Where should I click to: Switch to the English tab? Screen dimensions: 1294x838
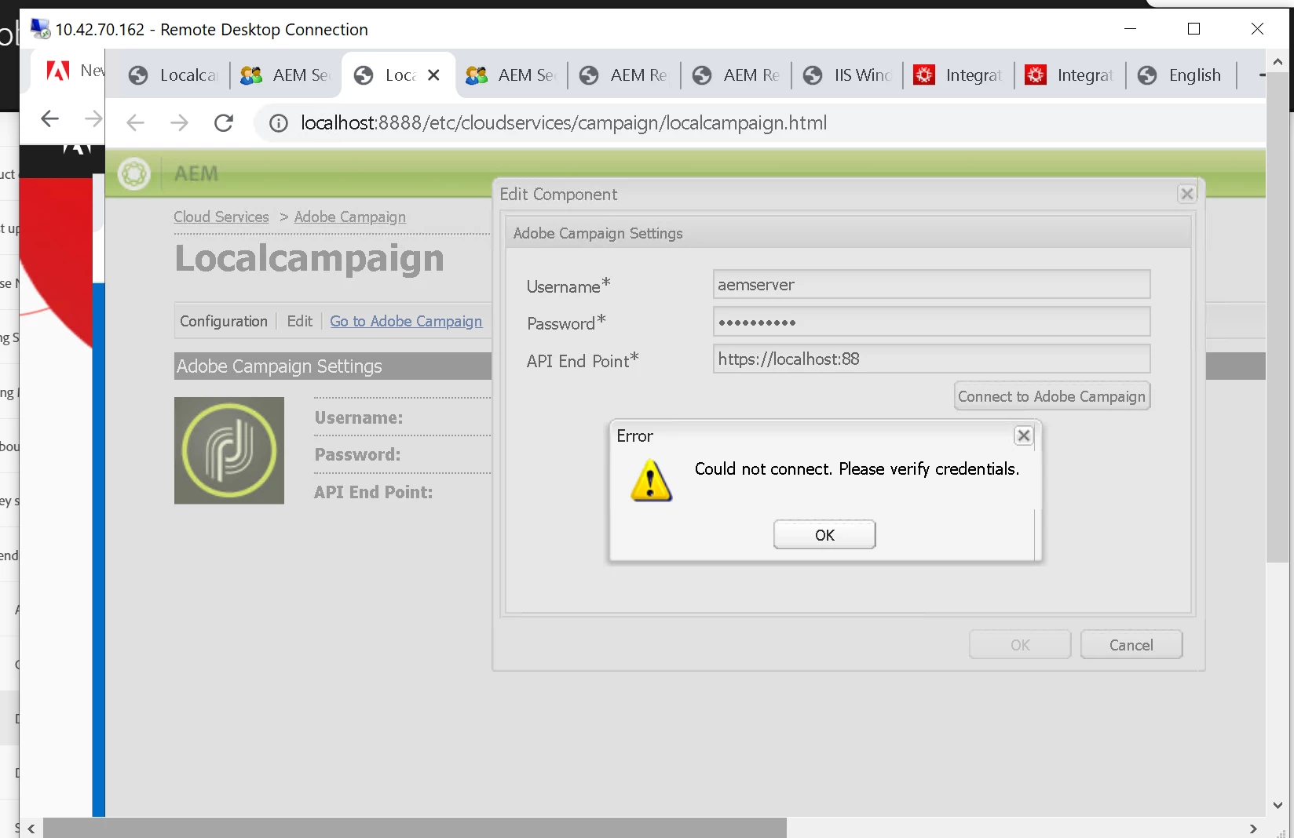pyautogui.click(x=1182, y=75)
